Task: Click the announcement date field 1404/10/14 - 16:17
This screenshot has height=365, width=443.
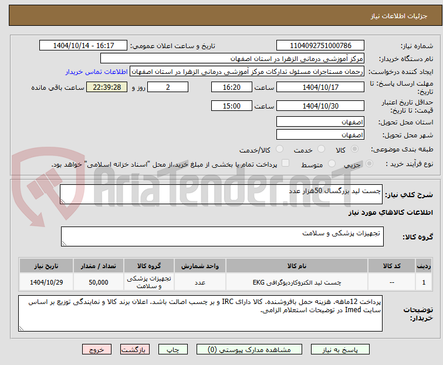Action: pyautogui.click(x=83, y=46)
